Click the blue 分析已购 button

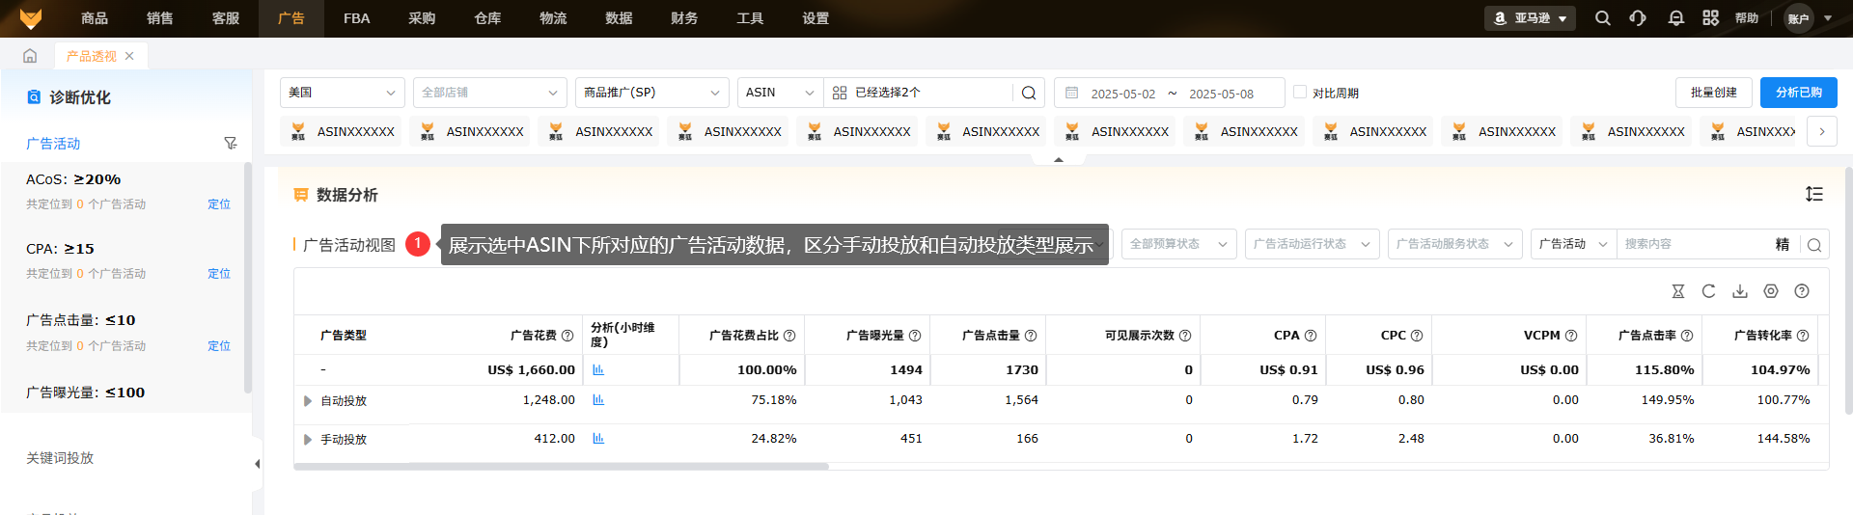pos(1798,93)
